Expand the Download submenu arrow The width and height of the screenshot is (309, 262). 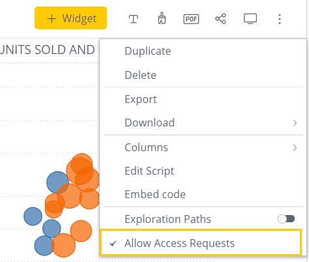pyautogui.click(x=295, y=123)
